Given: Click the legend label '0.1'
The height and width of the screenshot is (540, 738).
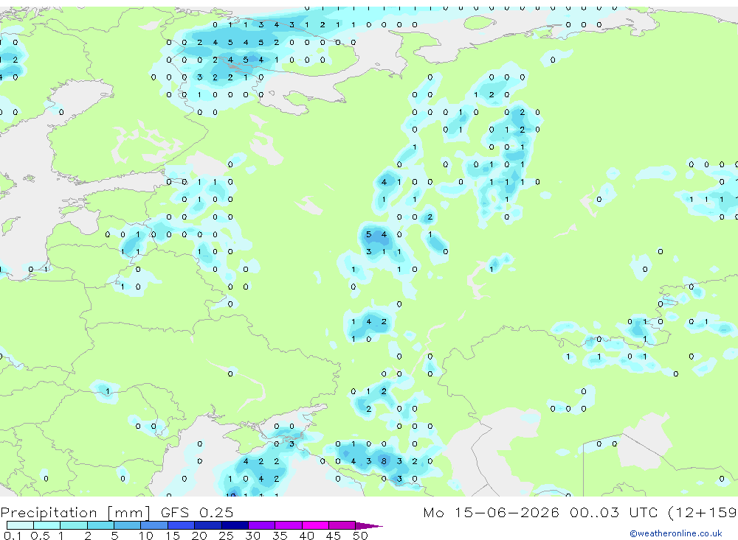Looking at the screenshot, I should tap(13, 536).
